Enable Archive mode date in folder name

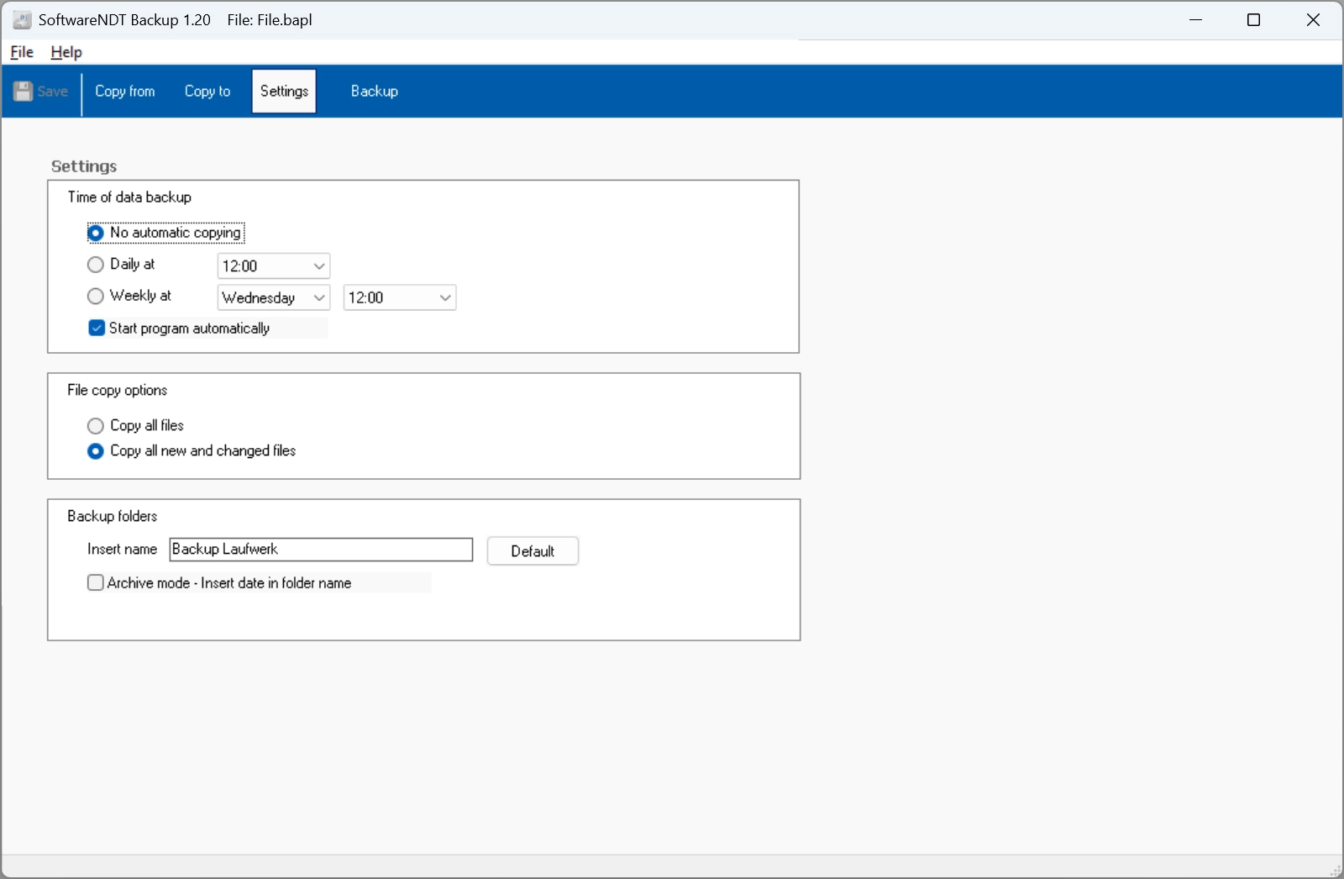tap(96, 583)
